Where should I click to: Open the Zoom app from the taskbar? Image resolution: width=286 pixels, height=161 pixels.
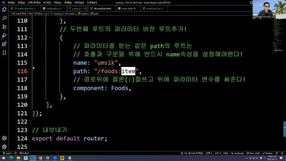[55, 158]
